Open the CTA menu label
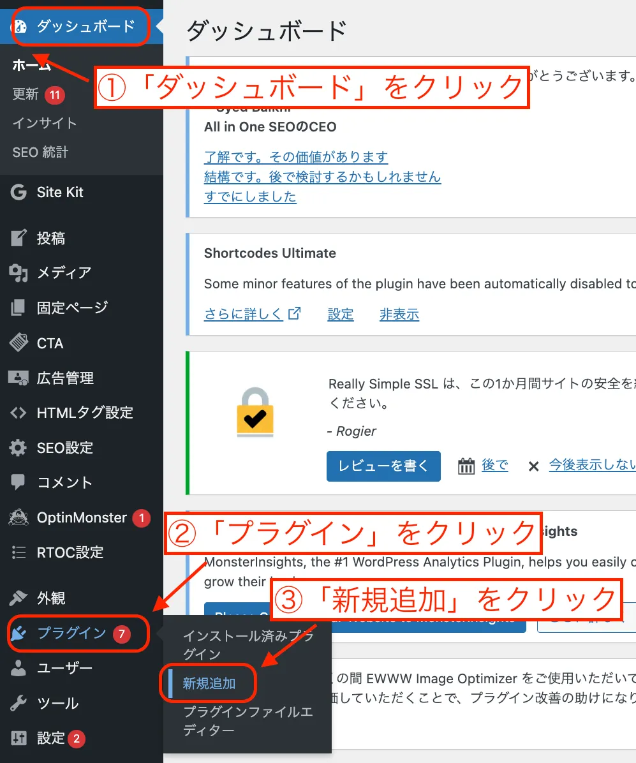Viewport: 636px width, 763px height. tap(50, 343)
